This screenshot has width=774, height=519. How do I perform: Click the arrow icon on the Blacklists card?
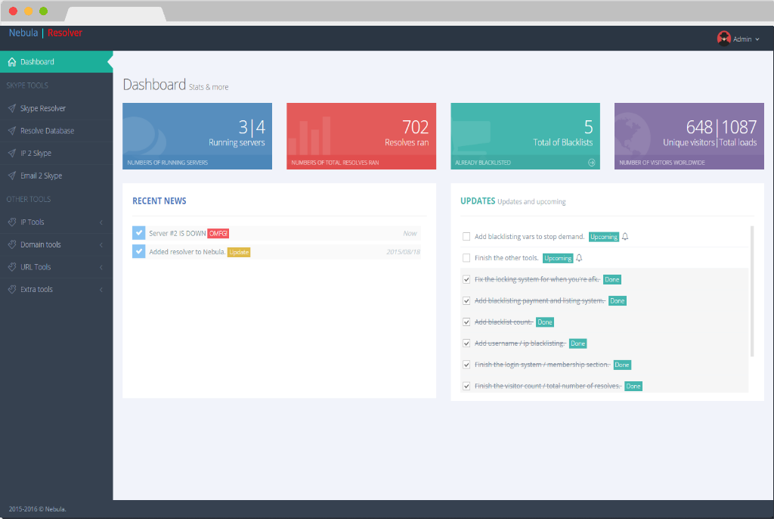tap(591, 160)
